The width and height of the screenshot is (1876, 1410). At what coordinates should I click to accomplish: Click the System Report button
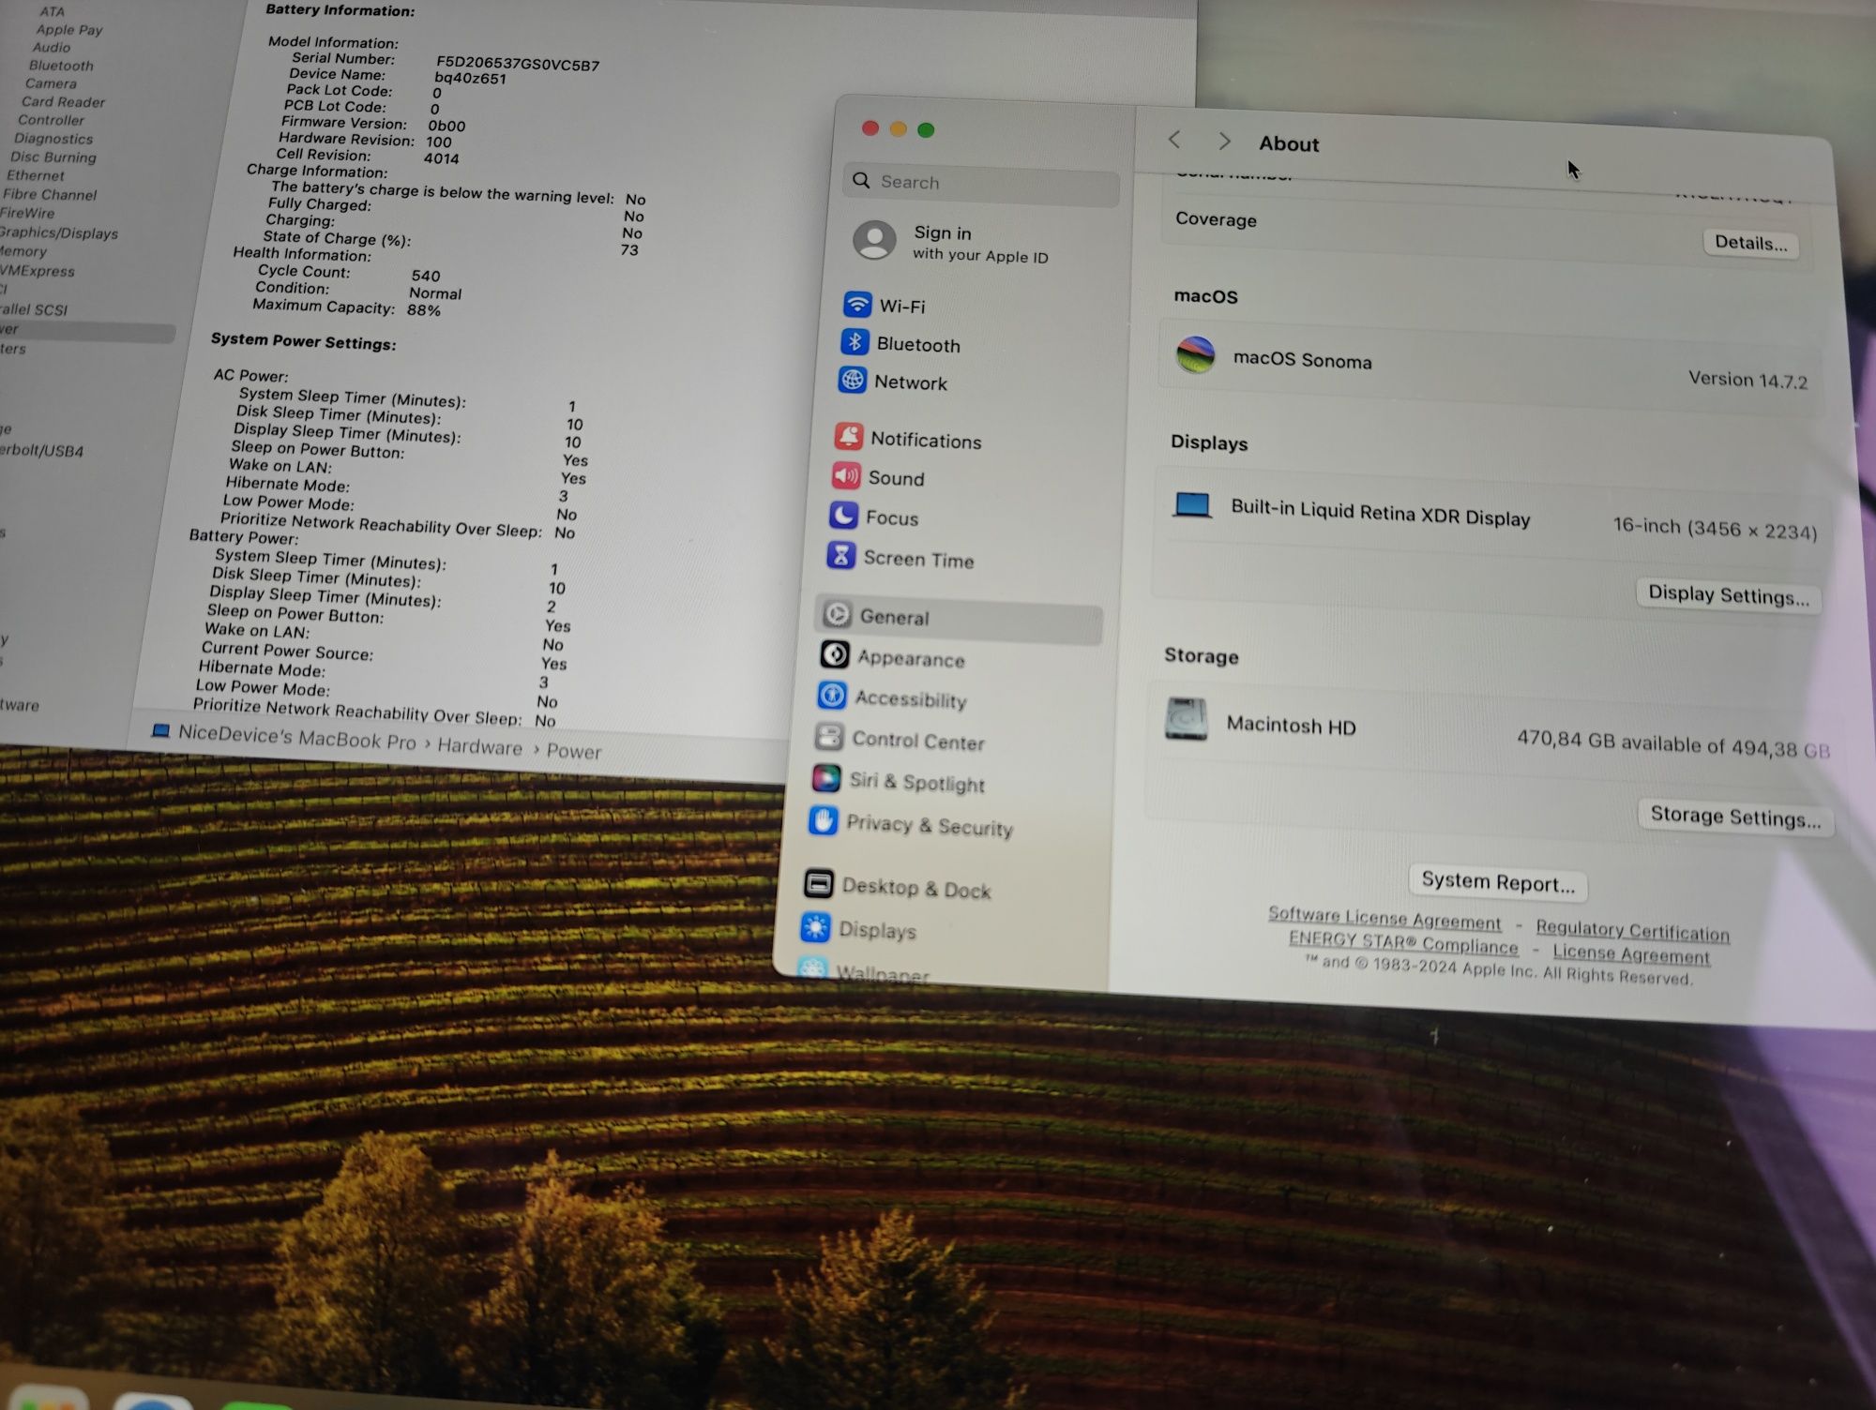click(1497, 882)
